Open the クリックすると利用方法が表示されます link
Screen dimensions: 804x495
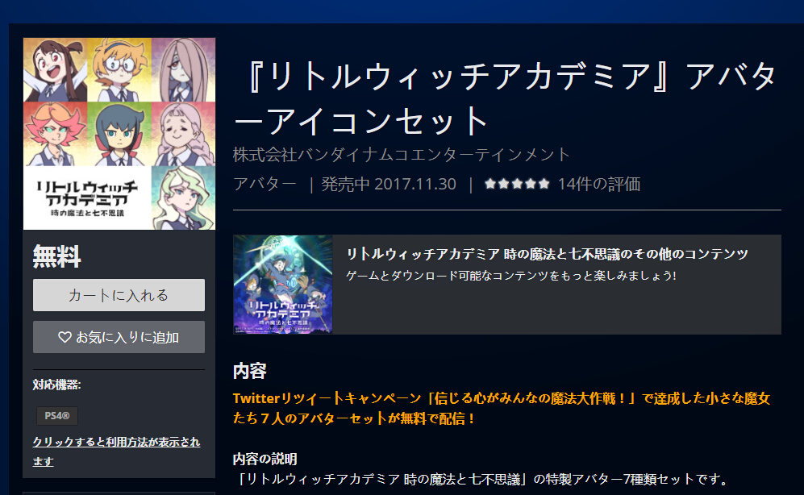(x=116, y=451)
